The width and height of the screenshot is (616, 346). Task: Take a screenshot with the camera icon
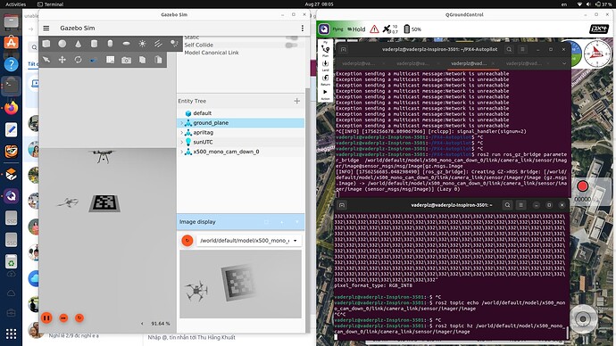(126, 60)
